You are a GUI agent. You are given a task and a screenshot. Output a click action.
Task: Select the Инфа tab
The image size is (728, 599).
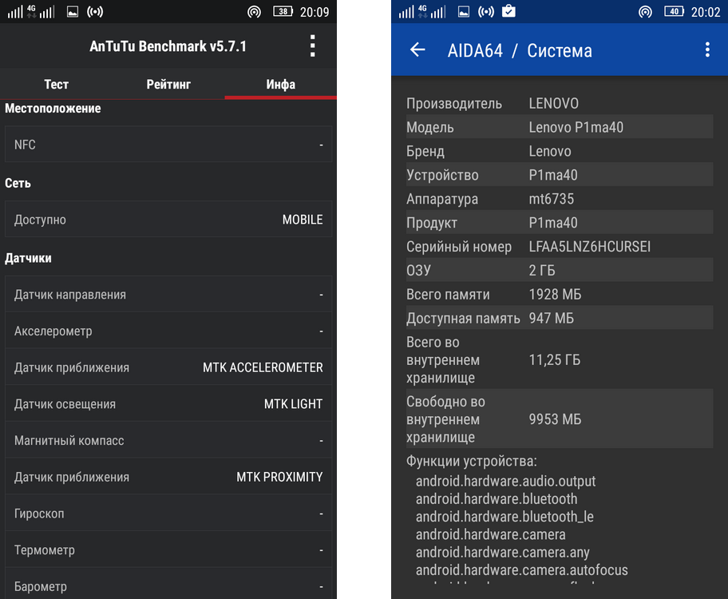click(x=280, y=84)
